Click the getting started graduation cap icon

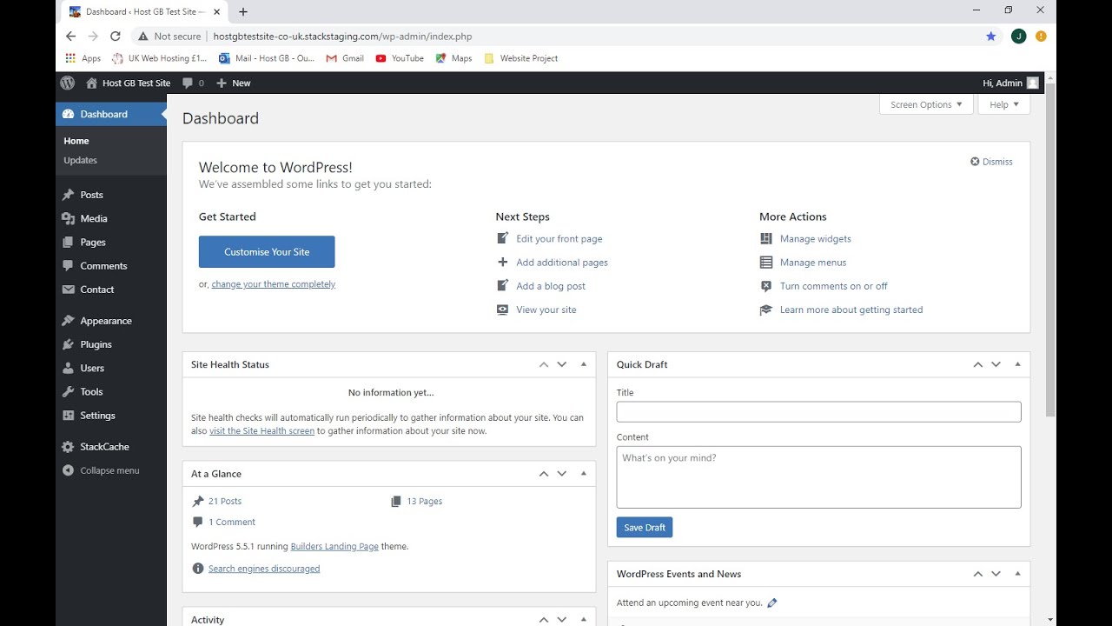pos(765,310)
